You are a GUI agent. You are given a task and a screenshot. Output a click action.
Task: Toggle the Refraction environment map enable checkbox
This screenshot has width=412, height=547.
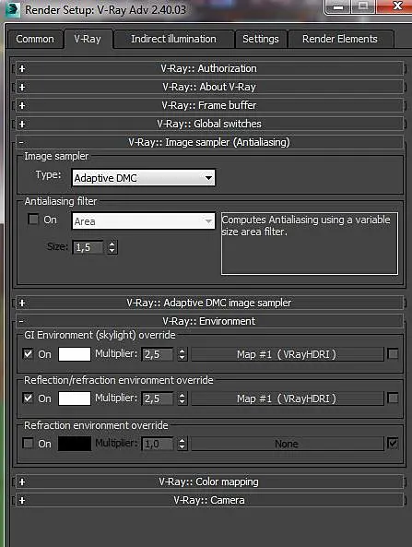(393, 444)
